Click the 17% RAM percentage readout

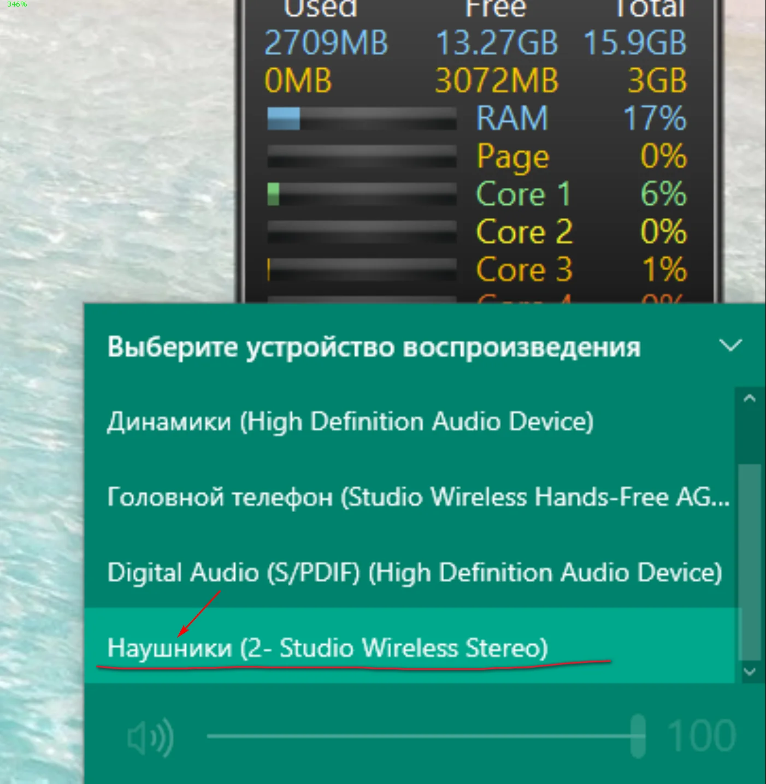(655, 118)
